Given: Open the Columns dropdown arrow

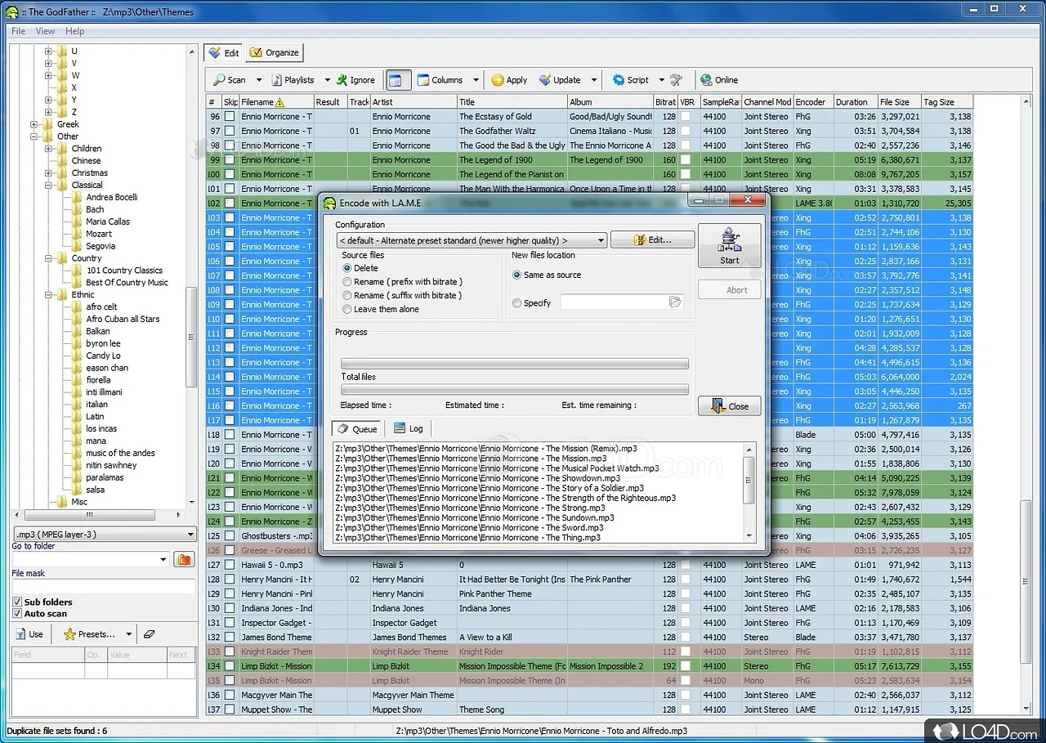Looking at the screenshot, I should pos(474,80).
